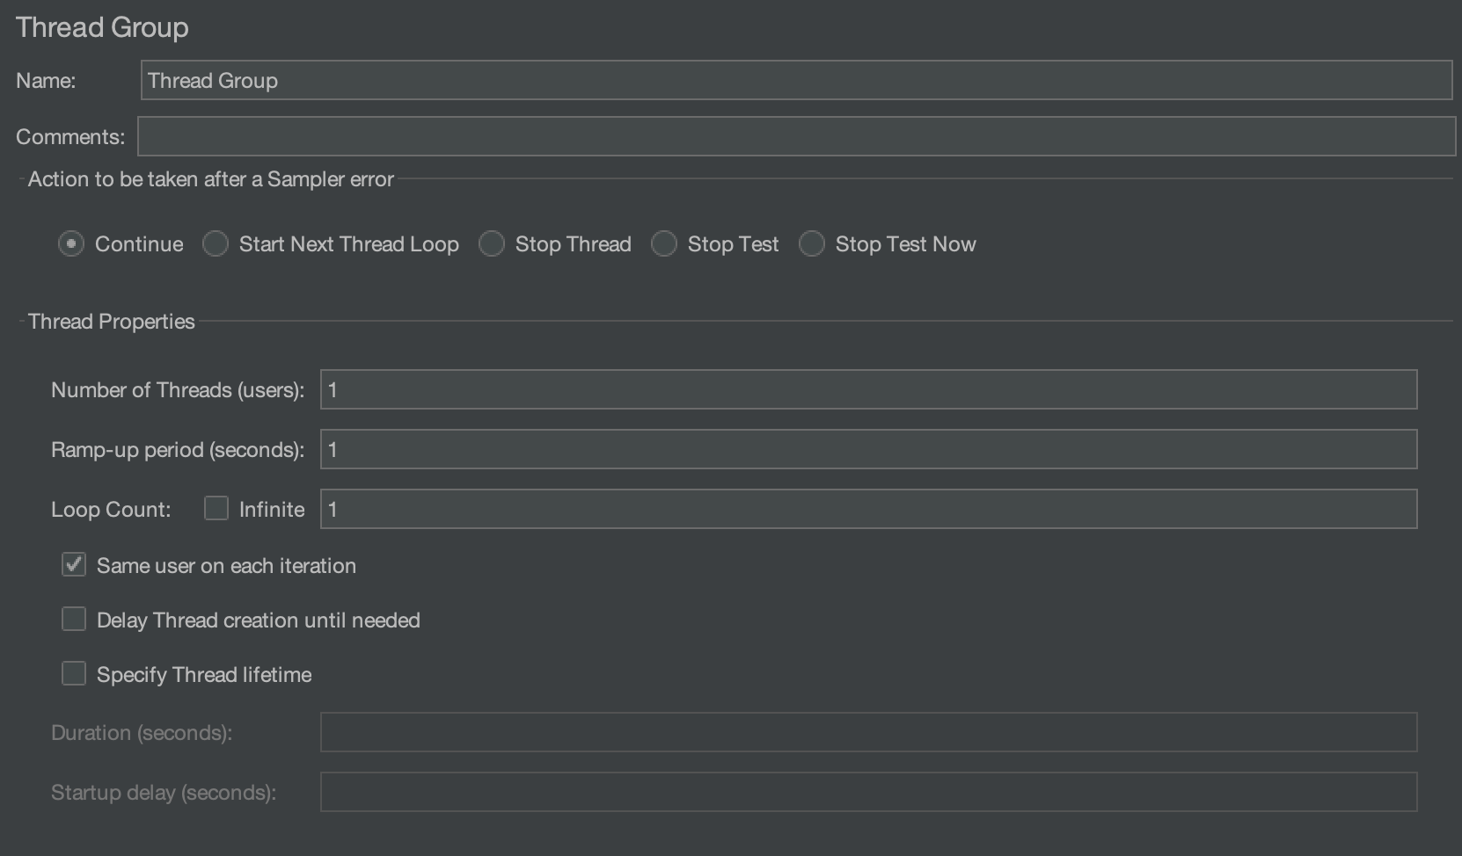Image resolution: width=1462 pixels, height=856 pixels.
Task: Click the Duration seconds field
Action: (868, 732)
